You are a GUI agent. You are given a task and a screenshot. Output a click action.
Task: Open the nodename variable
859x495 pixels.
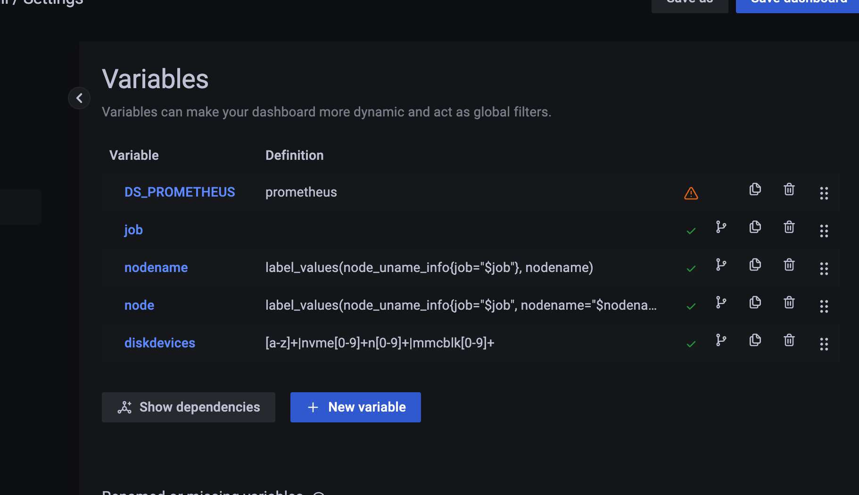(x=156, y=268)
